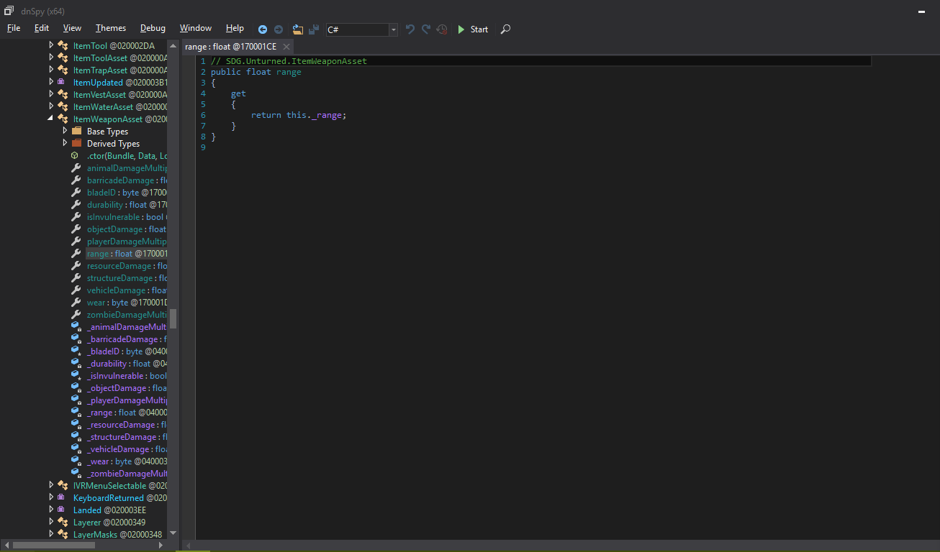The width and height of the screenshot is (940, 552).
Task: Click the Base Types folder icon
Action: coord(76,132)
